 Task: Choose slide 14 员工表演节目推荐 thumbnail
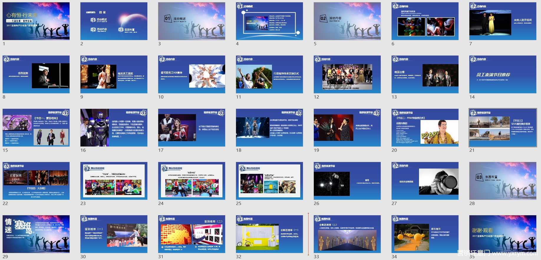pos(503,74)
